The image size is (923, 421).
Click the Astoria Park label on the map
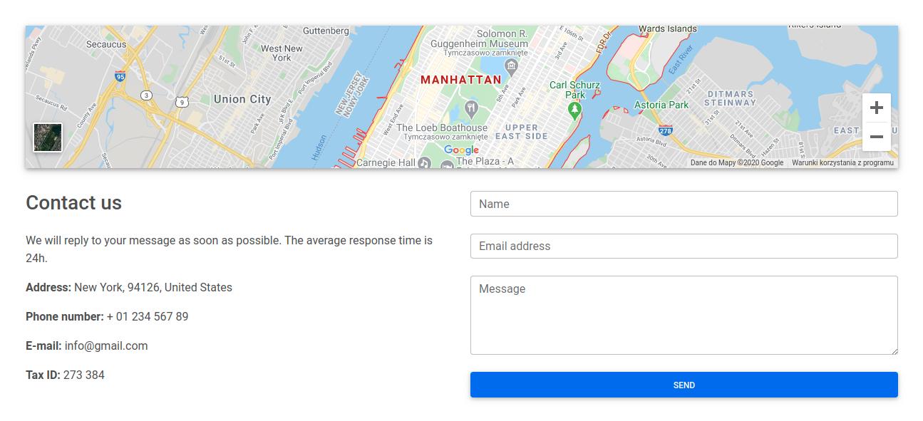click(661, 105)
